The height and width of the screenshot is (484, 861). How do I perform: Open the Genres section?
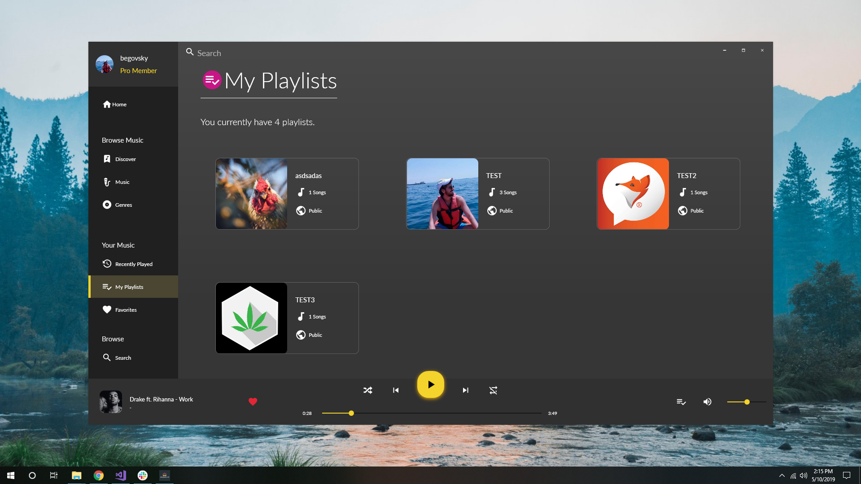[124, 205]
